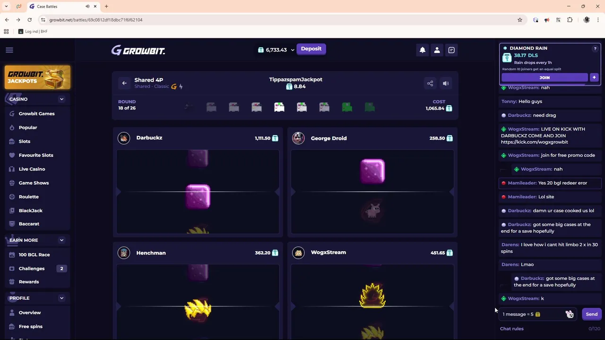Screen dimensions: 605x340
Task: Open the Growbit Jackpots banner
Action: click(x=37, y=77)
